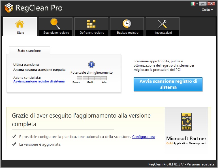Click the Italian flag language icon
The image size is (218, 168).
193,4
